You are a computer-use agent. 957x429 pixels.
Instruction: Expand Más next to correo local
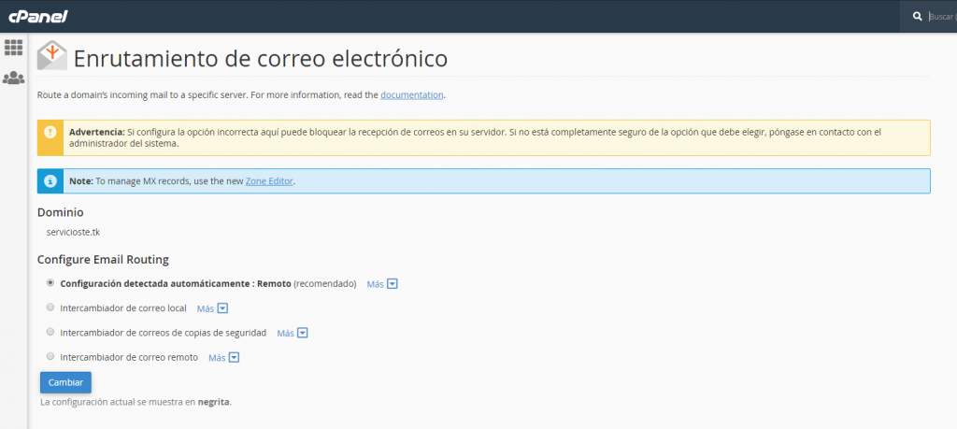point(212,308)
